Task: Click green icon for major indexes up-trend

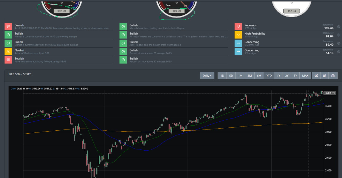Action: pos(123,35)
